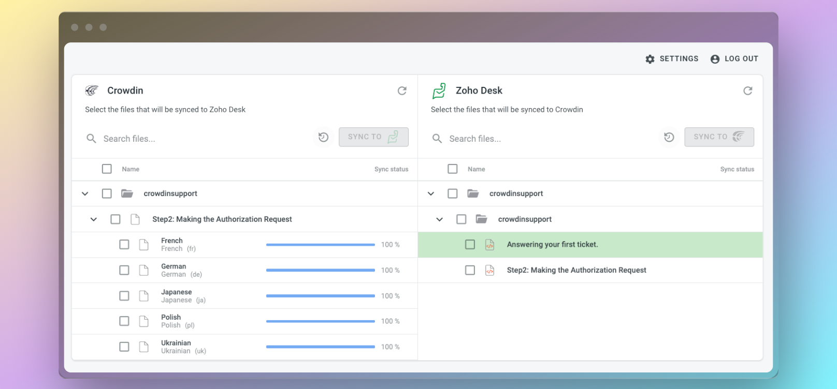Click Name column header in Zoho Desk panel
Screen dimensions: 837x389
pyautogui.click(x=476, y=169)
